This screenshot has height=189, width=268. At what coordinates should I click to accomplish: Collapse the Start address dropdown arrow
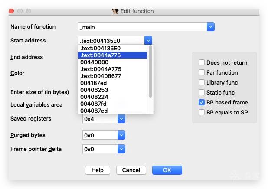[148, 41]
